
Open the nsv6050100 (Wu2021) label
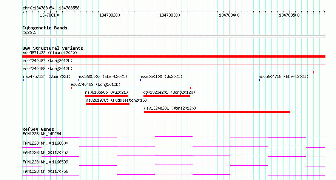[161, 76]
